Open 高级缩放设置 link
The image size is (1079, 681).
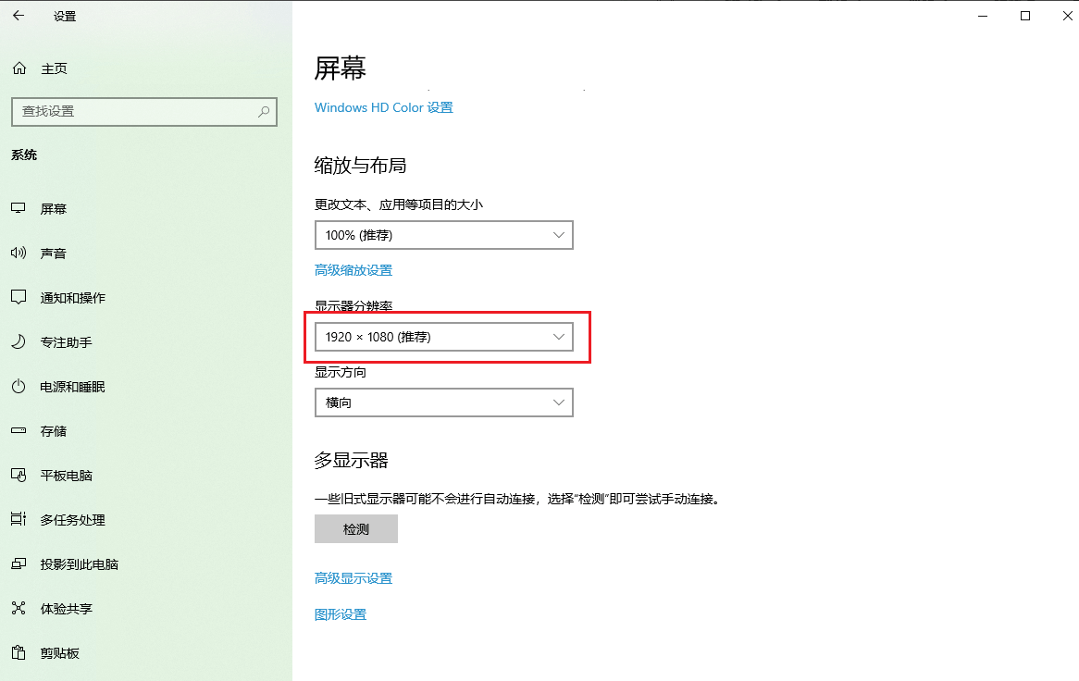353,269
